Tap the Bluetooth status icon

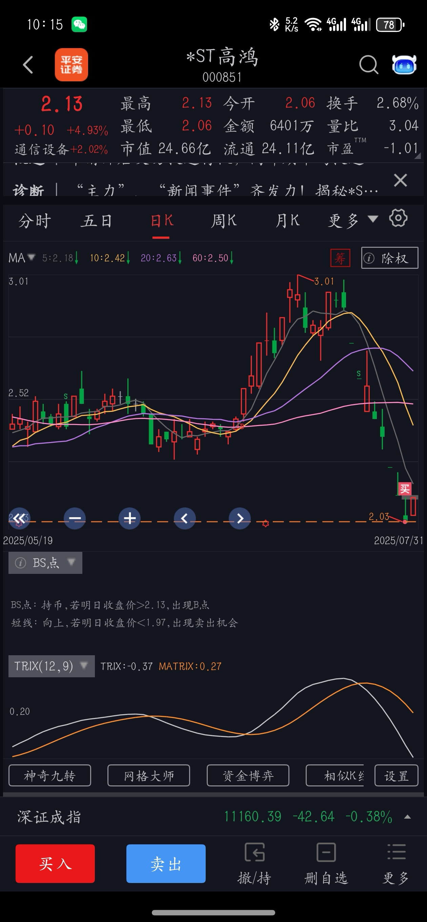[274, 24]
